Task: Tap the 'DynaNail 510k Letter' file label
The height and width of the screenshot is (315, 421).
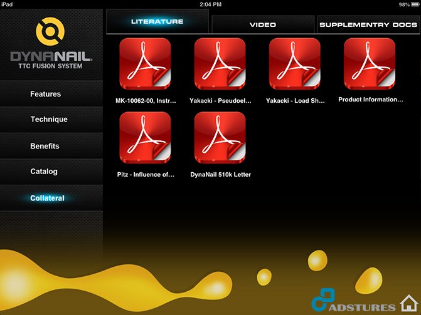Action: click(x=220, y=175)
